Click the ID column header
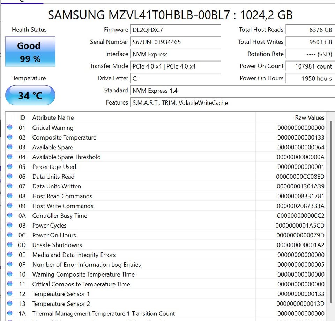The width and height of the screenshot is (335, 321). tap(22, 117)
